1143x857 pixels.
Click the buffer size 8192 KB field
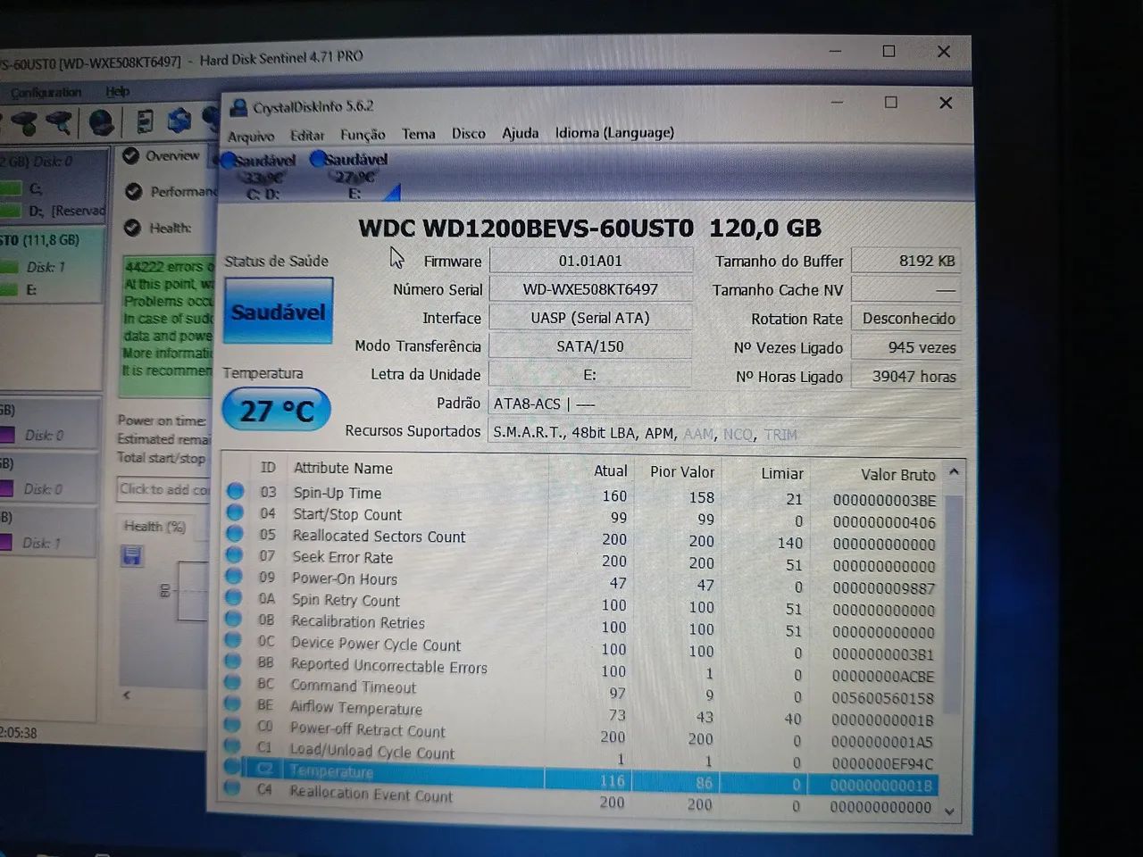pos(905,261)
